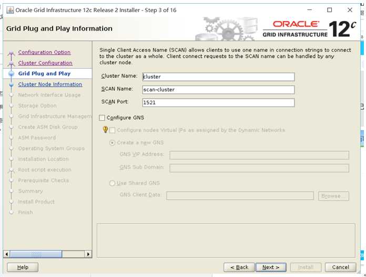Go to Cluster Node Information step

click(50, 84)
